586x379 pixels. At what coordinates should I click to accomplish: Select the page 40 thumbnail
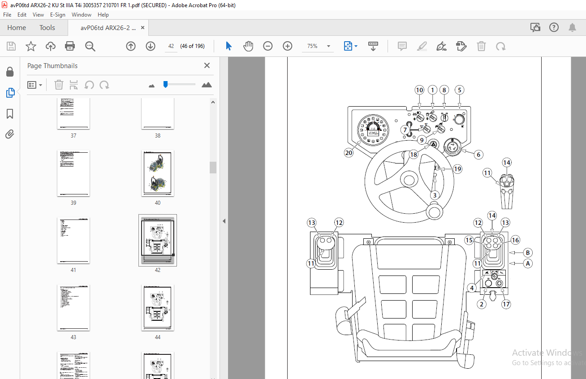158,173
